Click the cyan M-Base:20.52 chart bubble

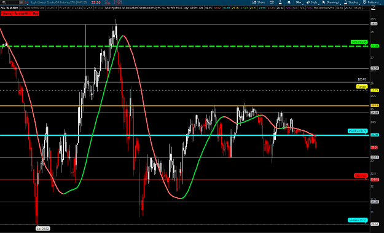(x=358, y=220)
